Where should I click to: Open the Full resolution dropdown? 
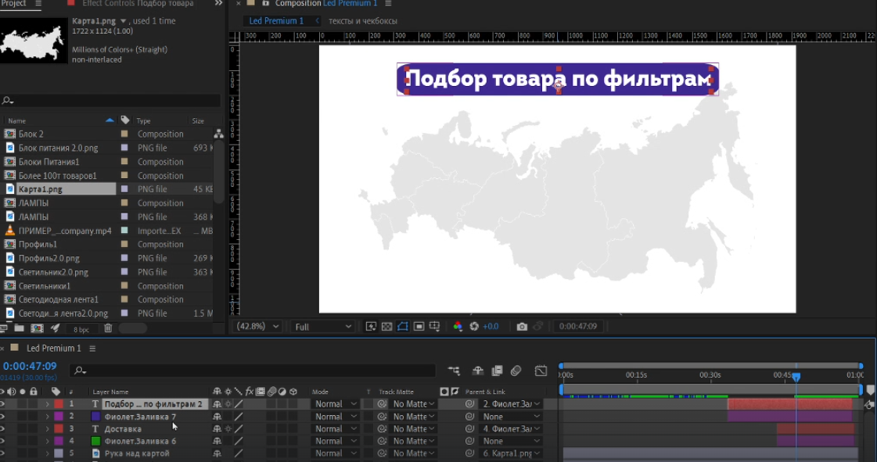click(x=323, y=327)
